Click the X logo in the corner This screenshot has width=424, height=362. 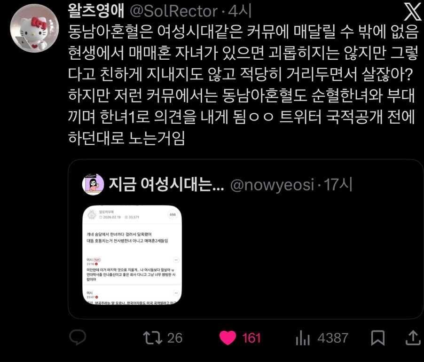click(413, 12)
